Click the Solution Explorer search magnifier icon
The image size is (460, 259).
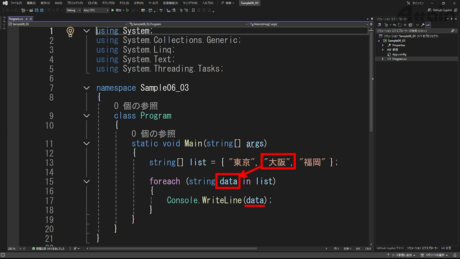452,31
